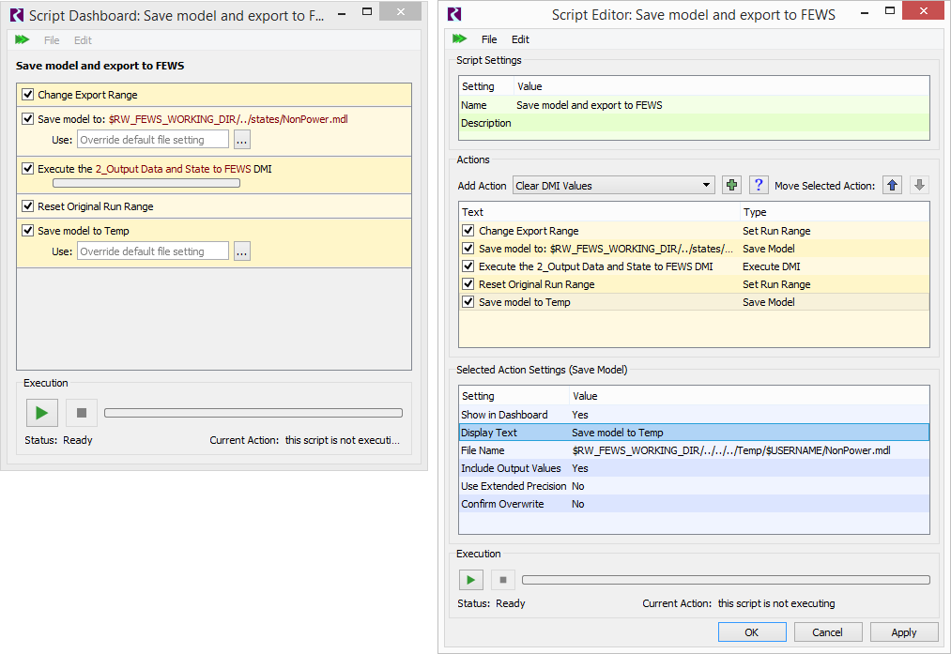The width and height of the screenshot is (951, 654).
Task: Toggle Execute DMI action checkbox in Editor list
Action: pyautogui.click(x=468, y=266)
